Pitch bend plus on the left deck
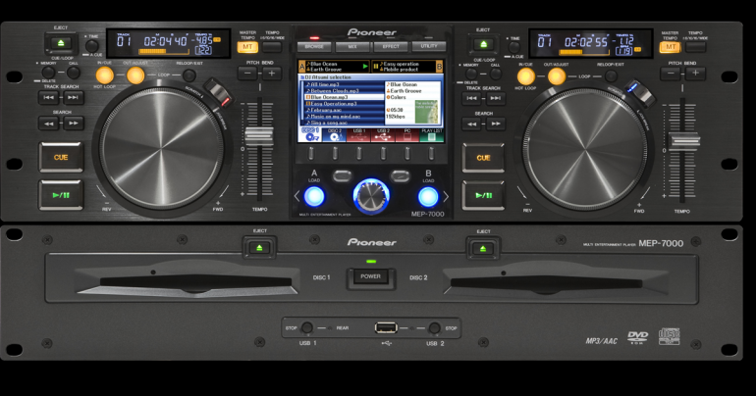The width and height of the screenshot is (756, 396). tap(271, 74)
